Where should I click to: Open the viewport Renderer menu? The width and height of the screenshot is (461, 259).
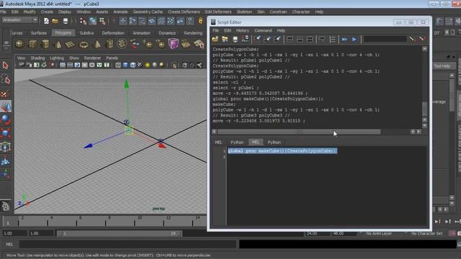(92, 58)
